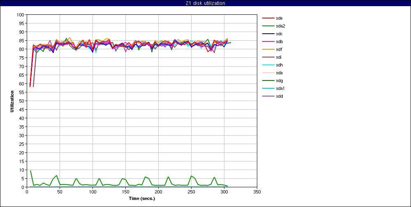Image resolution: width=411 pixels, height=207 pixels.
Task: Click the 75 label on y-axis
Action: pos(22,58)
